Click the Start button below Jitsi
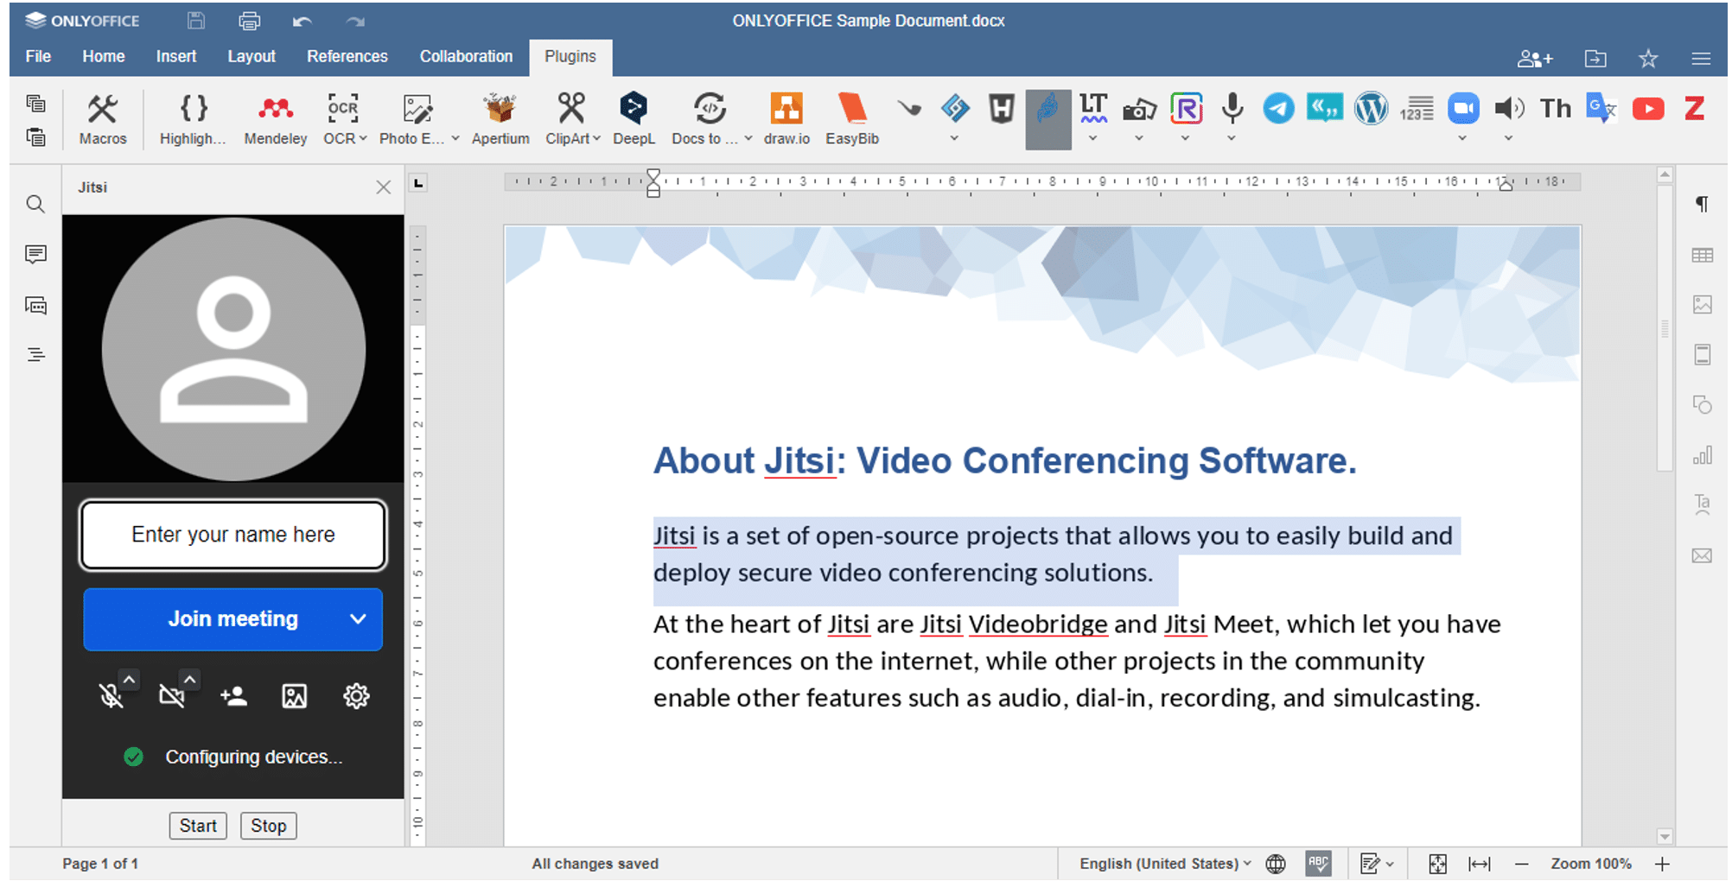The image size is (1732, 881). click(x=198, y=826)
